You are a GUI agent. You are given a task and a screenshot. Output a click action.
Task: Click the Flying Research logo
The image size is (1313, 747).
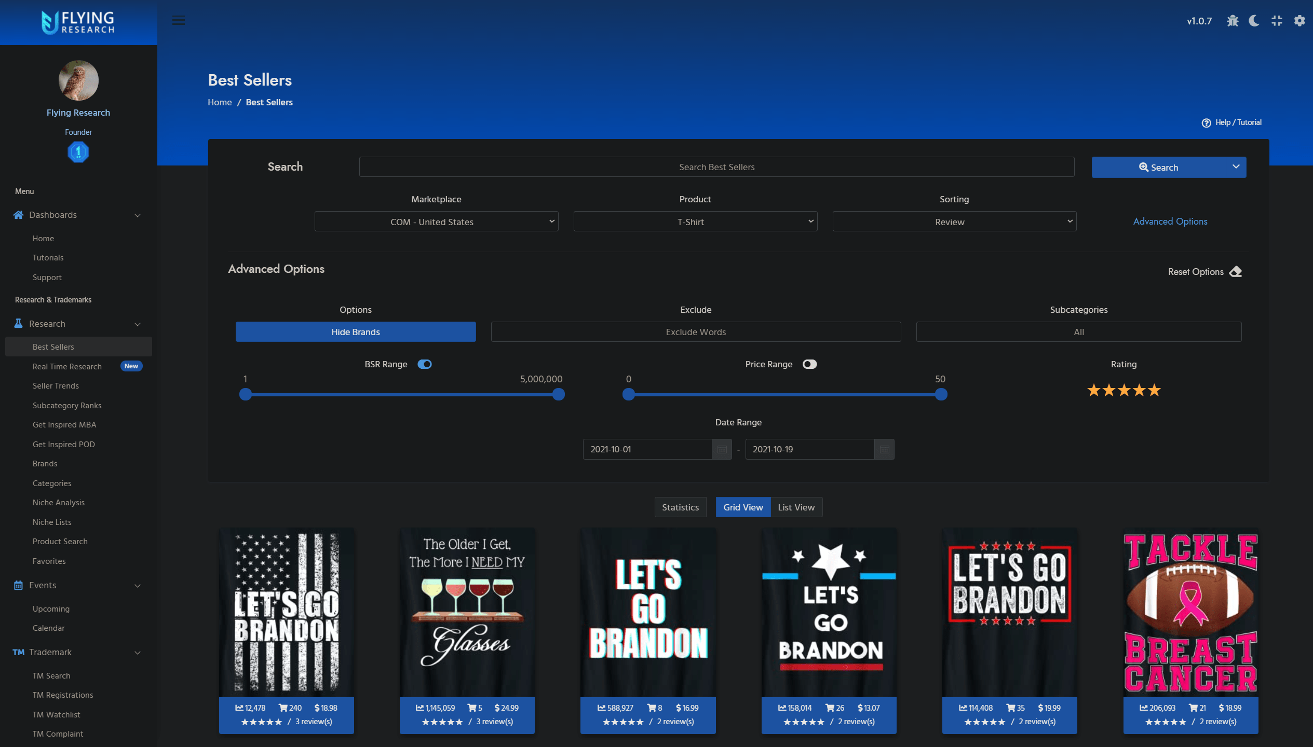coord(78,22)
